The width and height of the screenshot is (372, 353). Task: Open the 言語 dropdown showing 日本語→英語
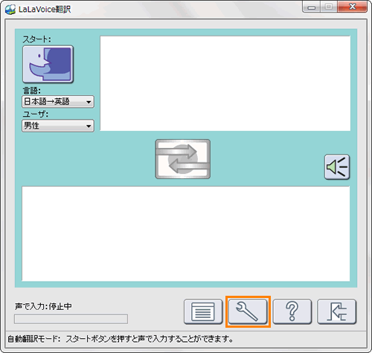(x=58, y=102)
